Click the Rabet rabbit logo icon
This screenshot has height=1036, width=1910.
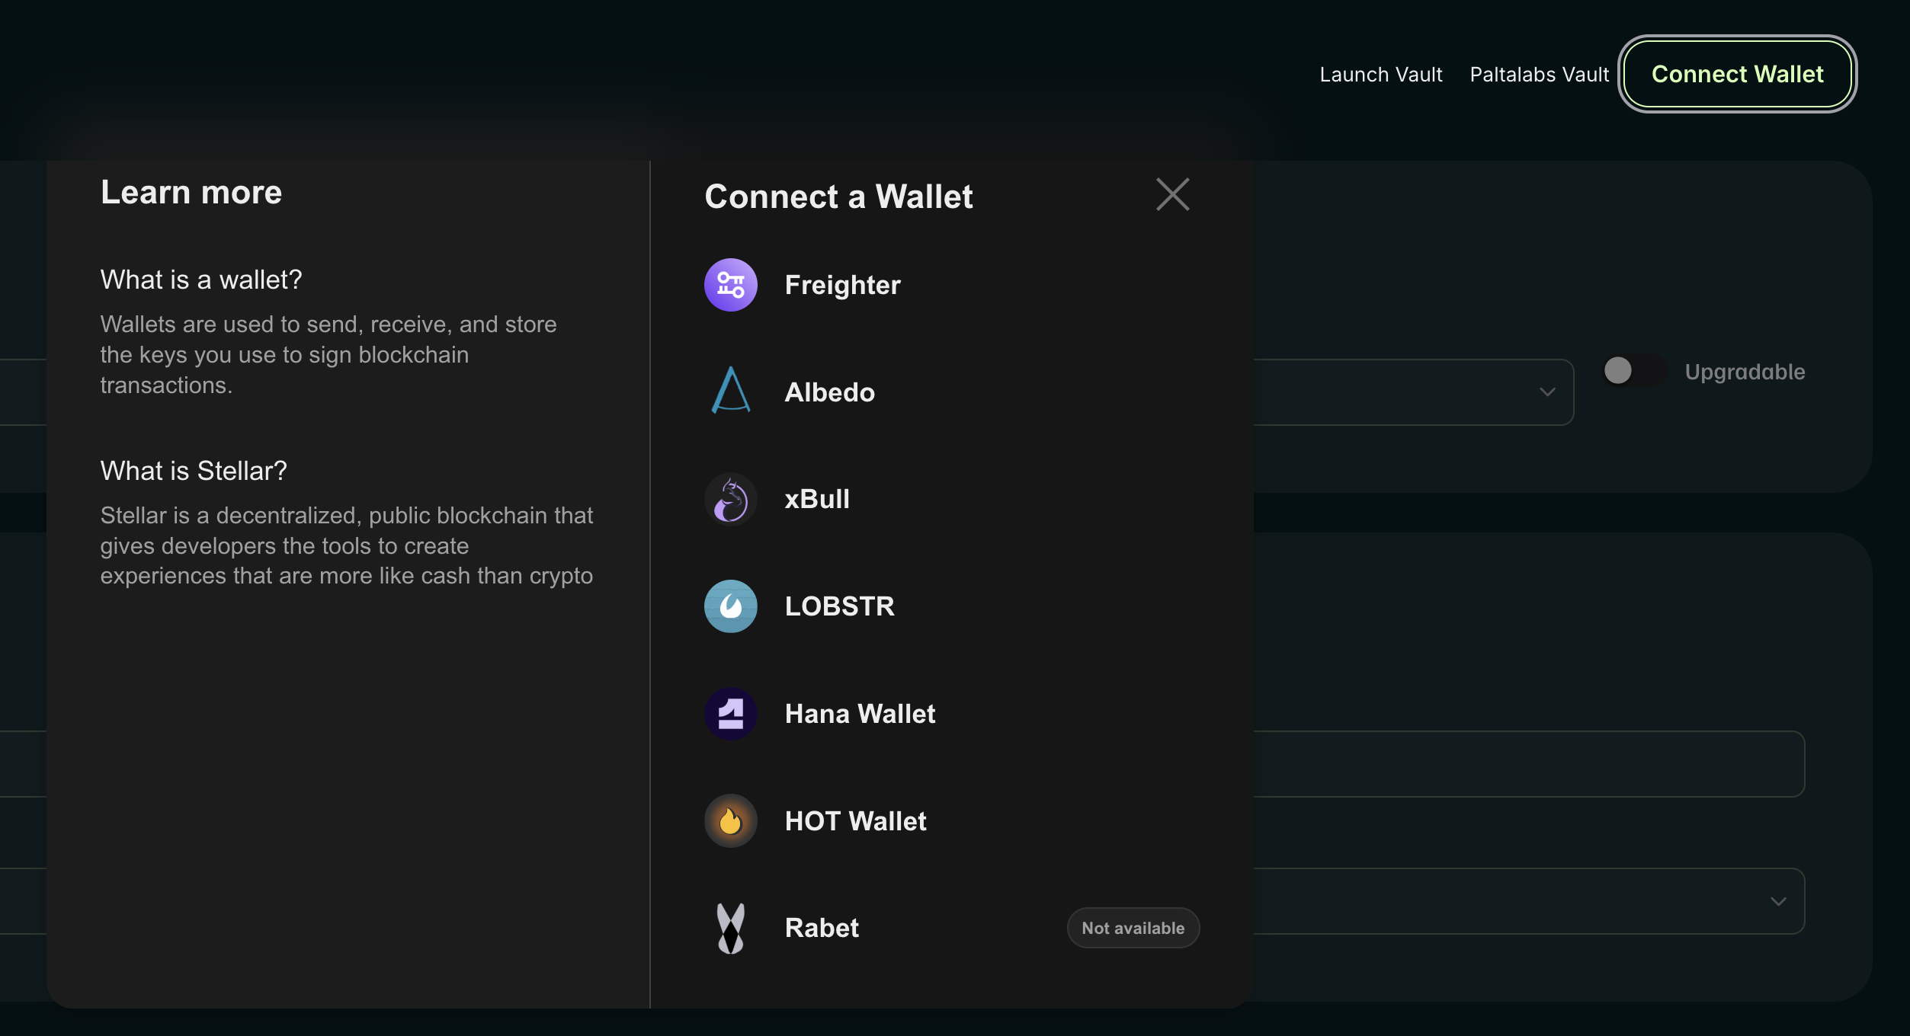(730, 928)
